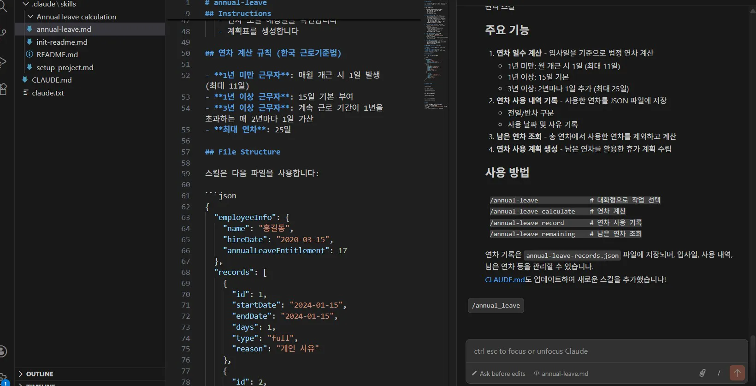The width and height of the screenshot is (756, 386).
Task: Collapse Annual leave calculation folder
Action: 30,17
